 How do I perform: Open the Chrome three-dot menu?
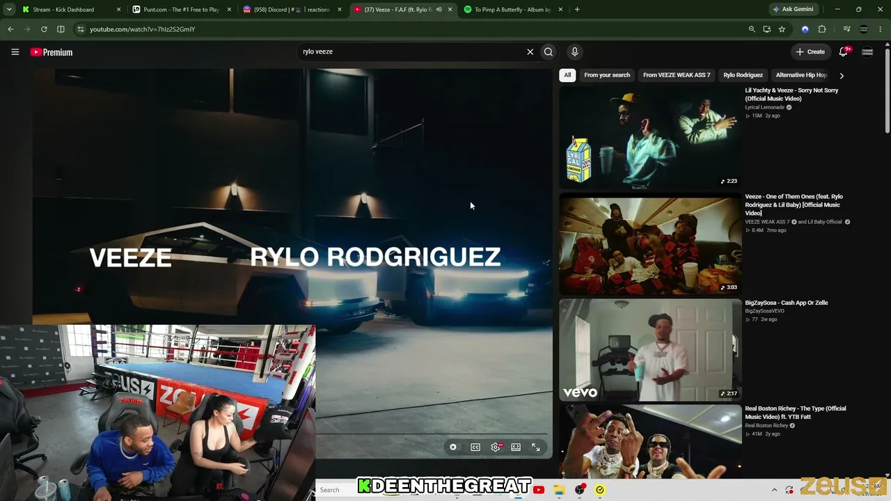click(x=881, y=29)
